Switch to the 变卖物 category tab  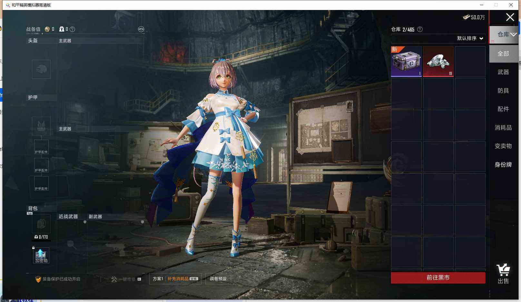(x=503, y=146)
